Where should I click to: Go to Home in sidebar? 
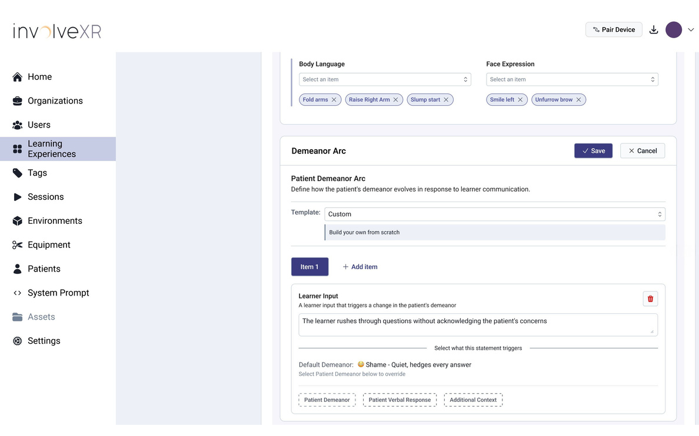coord(58,77)
